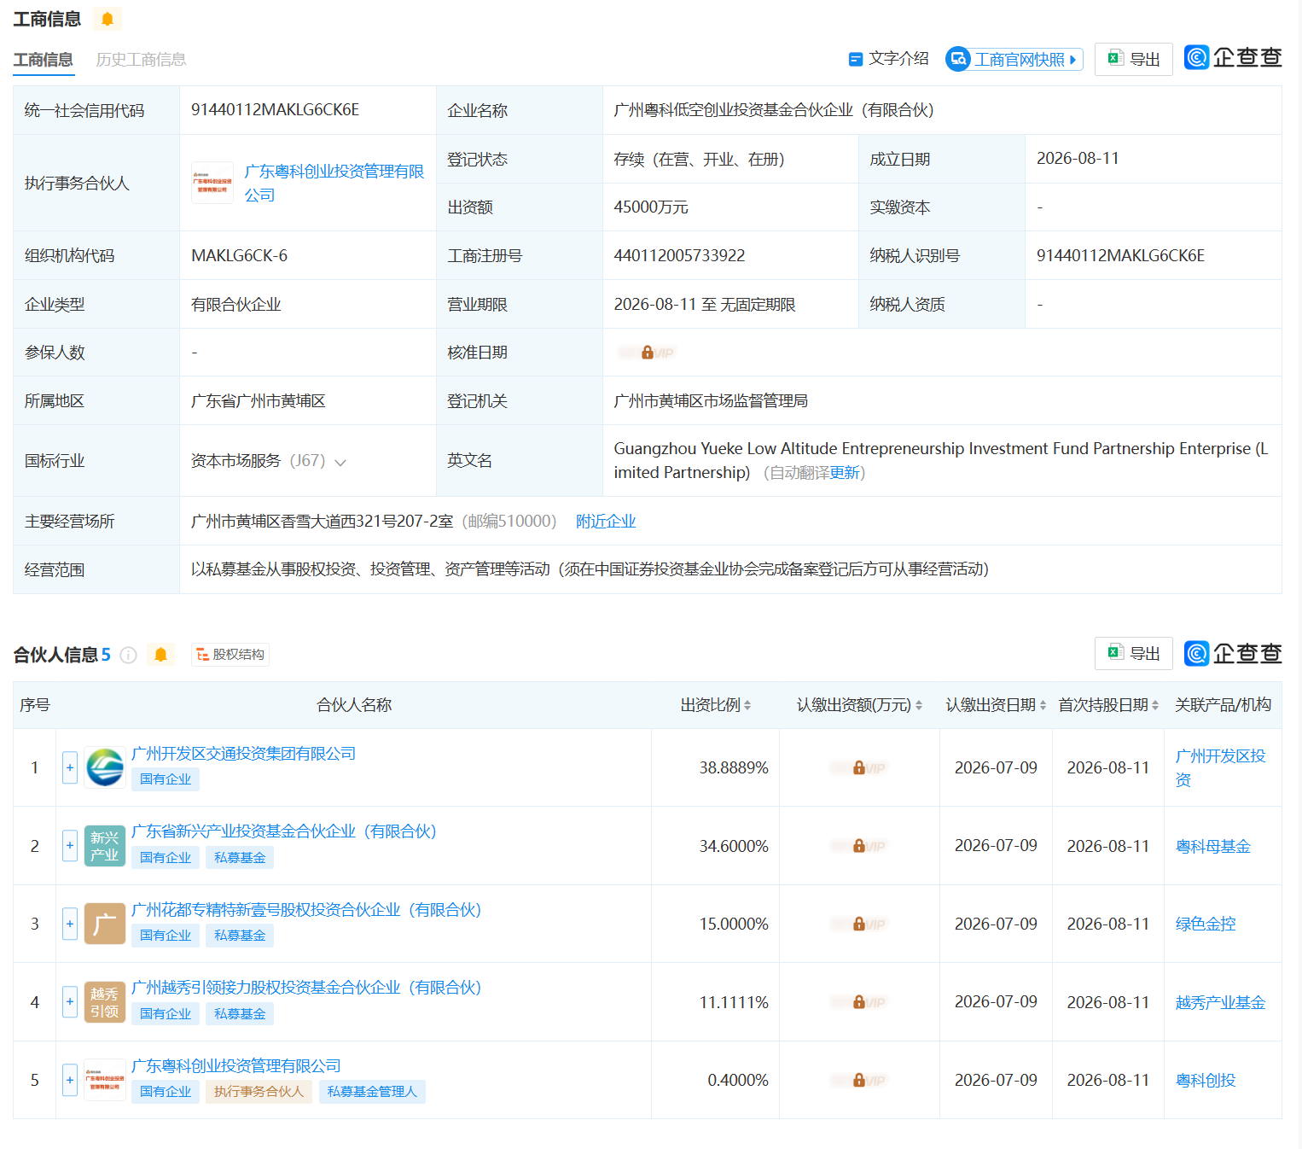Click VIP lock icon in row 5 认缴出资额
Viewport: 1302px width, 1149px height.
tap(859, 1080)
